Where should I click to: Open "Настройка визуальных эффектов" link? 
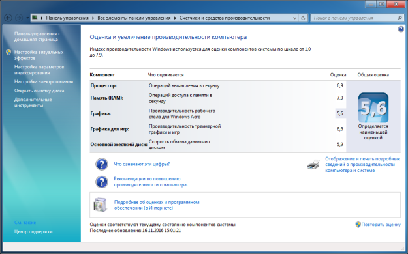[x=39, y=55]
